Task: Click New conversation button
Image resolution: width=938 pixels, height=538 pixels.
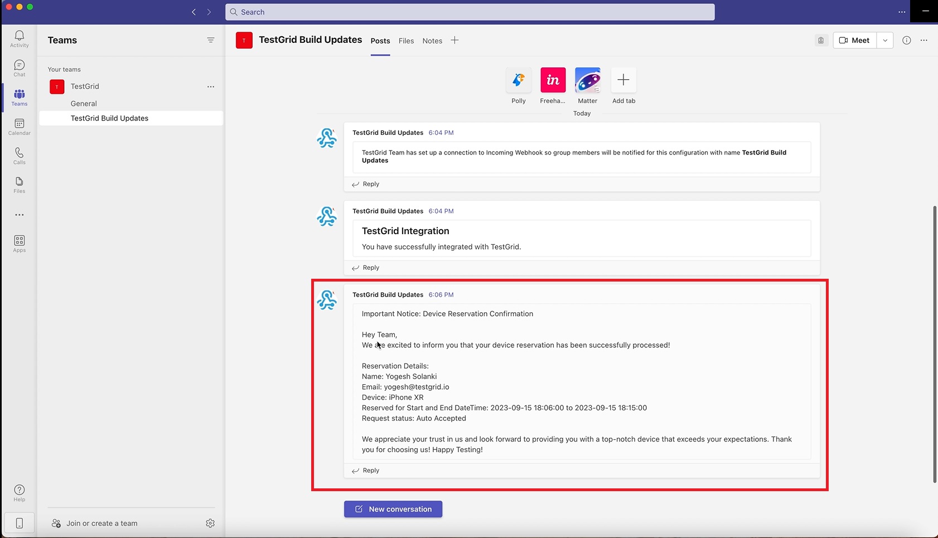Action: (393, 509)
